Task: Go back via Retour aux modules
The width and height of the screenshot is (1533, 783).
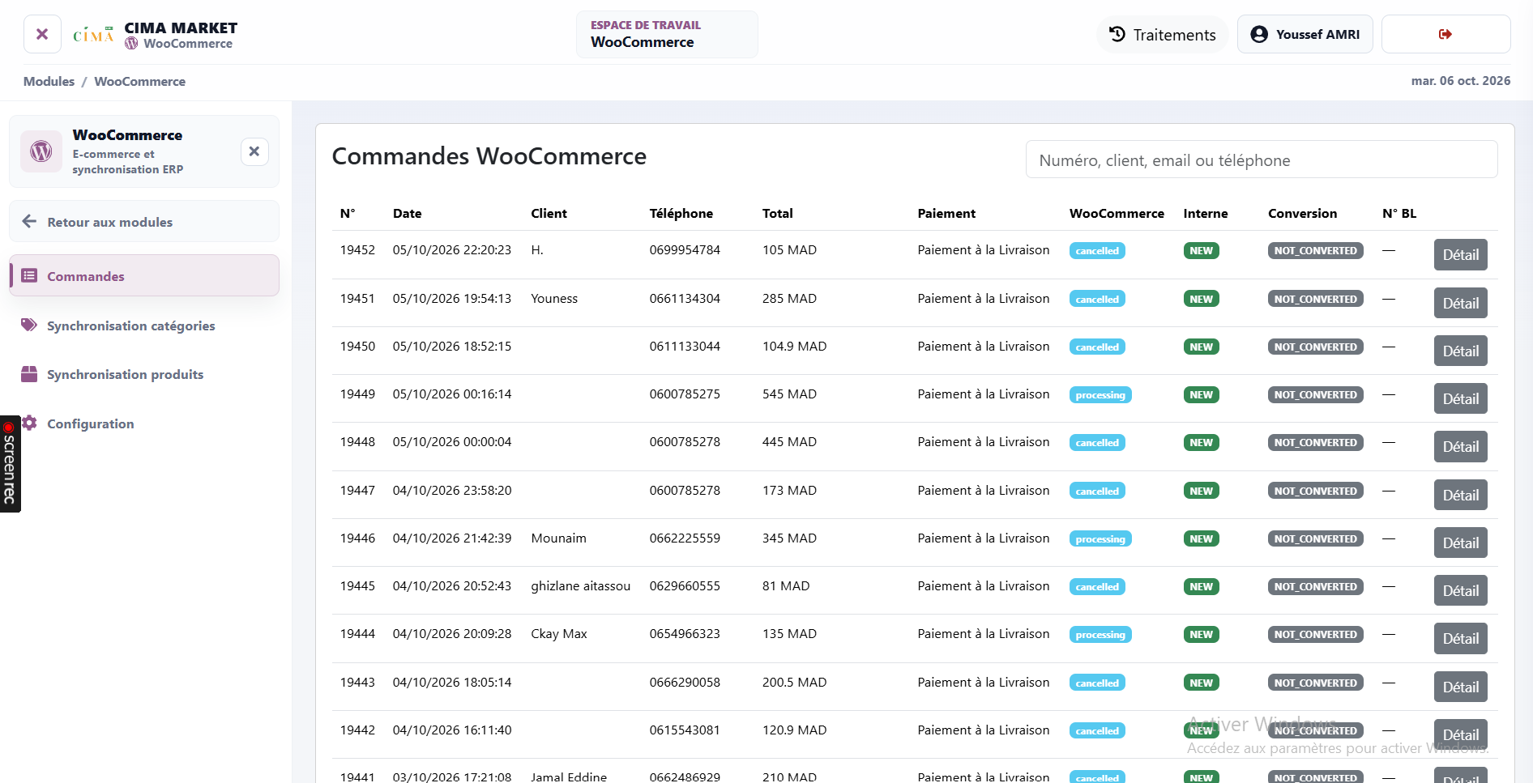Action: [144, 221]
